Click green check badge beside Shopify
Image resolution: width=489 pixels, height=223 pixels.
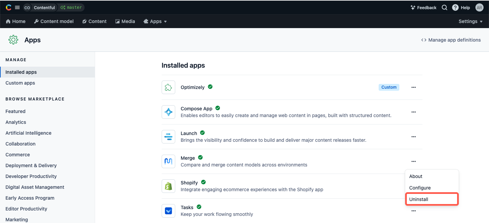point(203,182)
